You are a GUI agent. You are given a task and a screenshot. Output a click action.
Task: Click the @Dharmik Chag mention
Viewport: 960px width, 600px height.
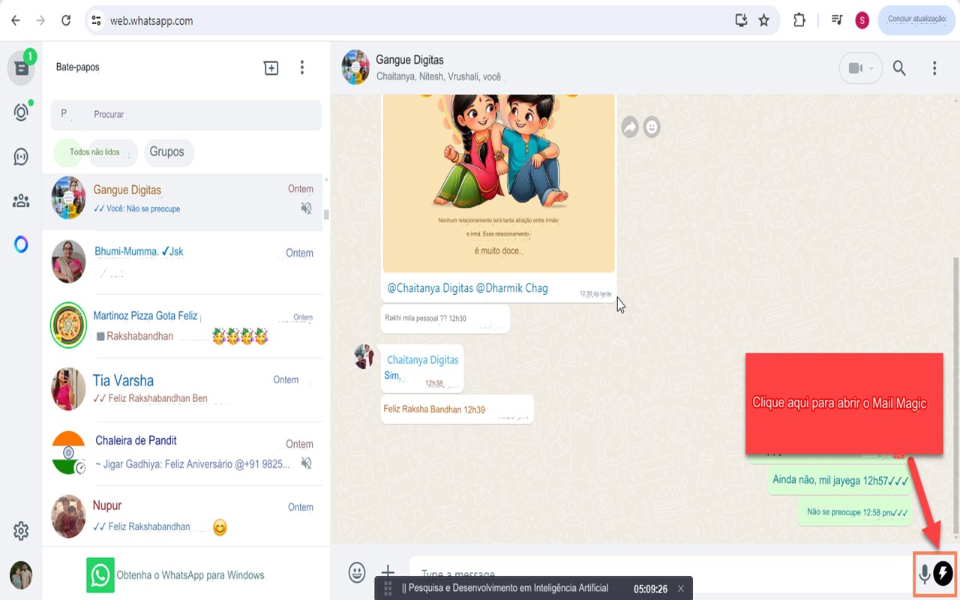(x=512, y=288)
